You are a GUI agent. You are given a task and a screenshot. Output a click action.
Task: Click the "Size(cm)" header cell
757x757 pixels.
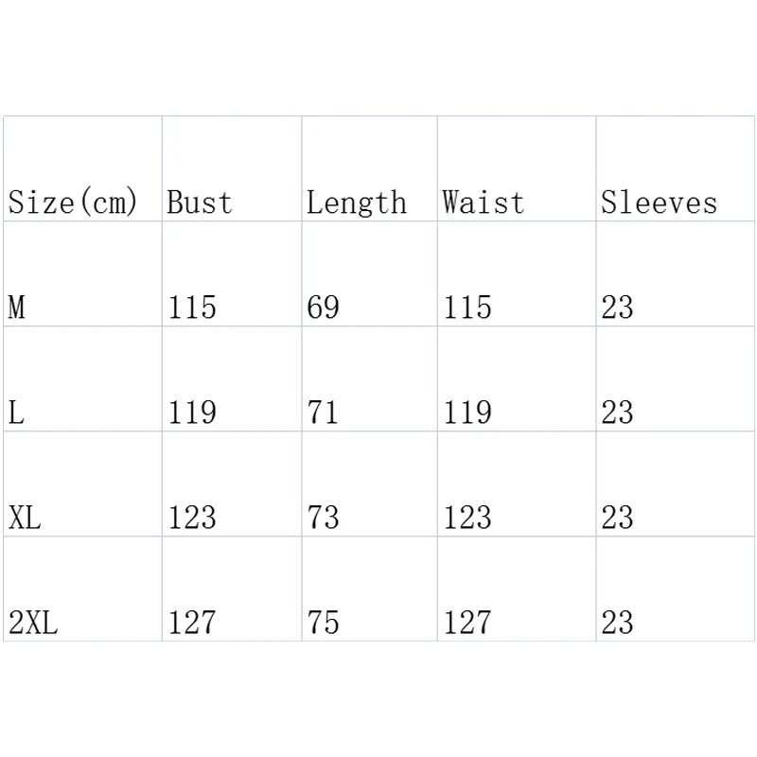click(73, 202)
